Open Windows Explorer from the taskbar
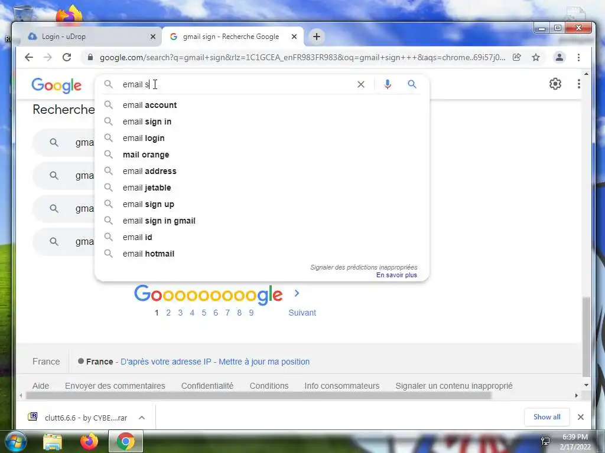The width and height of the screenshot is (605, 453). tap(52, 442)
